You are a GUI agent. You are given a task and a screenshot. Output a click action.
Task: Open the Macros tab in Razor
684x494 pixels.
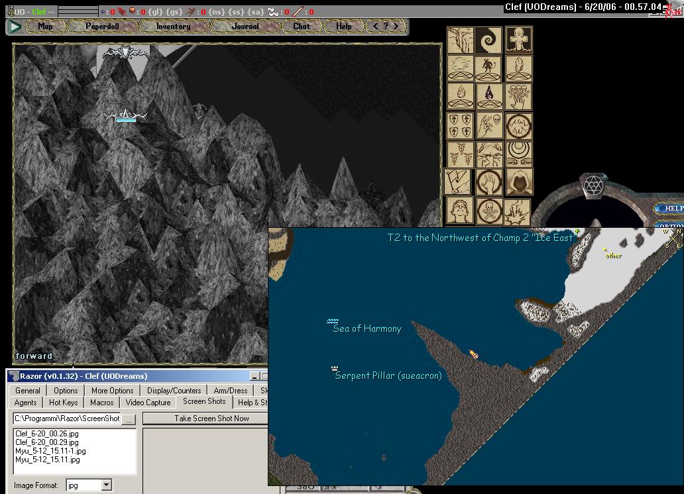point(101,403)
